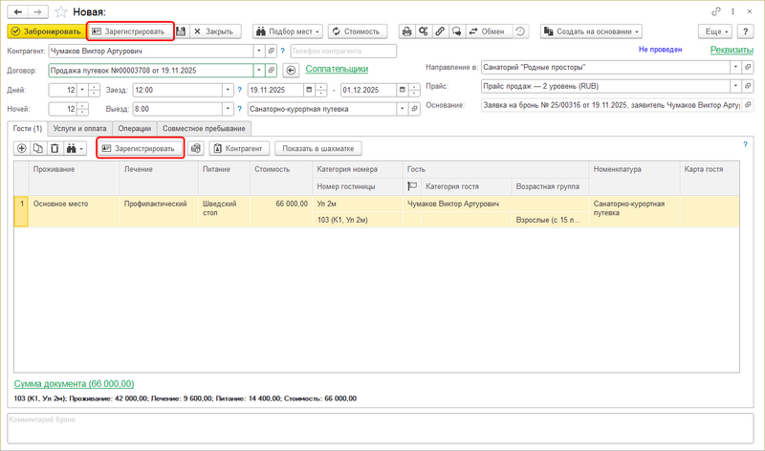This screenshot has width=765, height=451.
Task: Add this document to favorites with the star
Action: click(61, 11)
